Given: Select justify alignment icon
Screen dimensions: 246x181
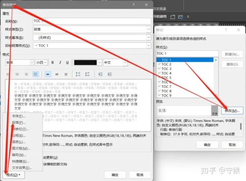Looking at the screenshot, I should (x=35, y=74).
